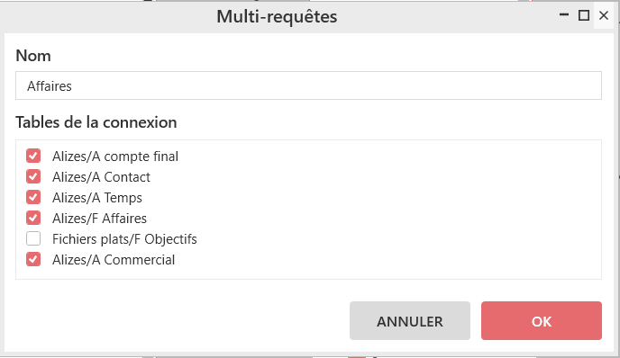Cancel using the ANNULER button
The width and height of the screenshot is (620, 358).
[410, 321]
